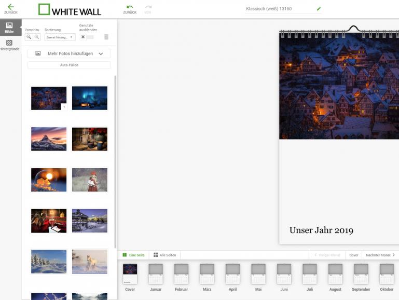Open the Sortierung dropdown
Image resolution: width=399 pixels, height=300 pixels.
[60, 37]
